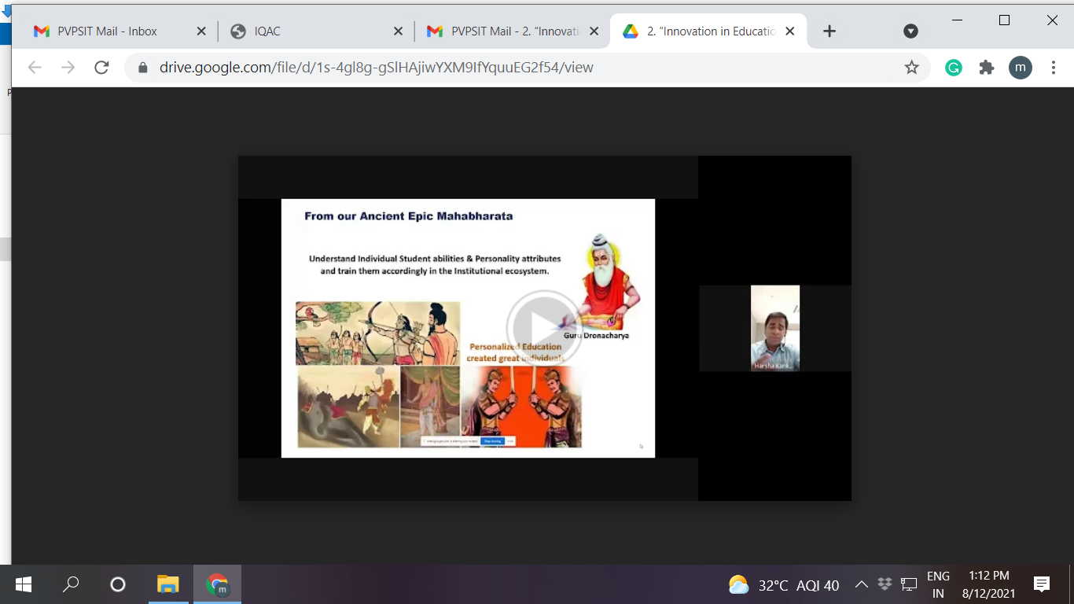Click the slide title about Mahabharata
Viewport: 1074px width, 604px height.
[409, 215]
